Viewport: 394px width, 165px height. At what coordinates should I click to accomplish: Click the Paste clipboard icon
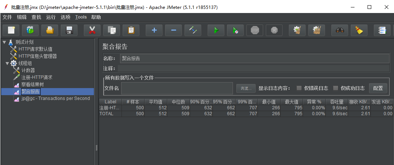[x=131, y=30]
